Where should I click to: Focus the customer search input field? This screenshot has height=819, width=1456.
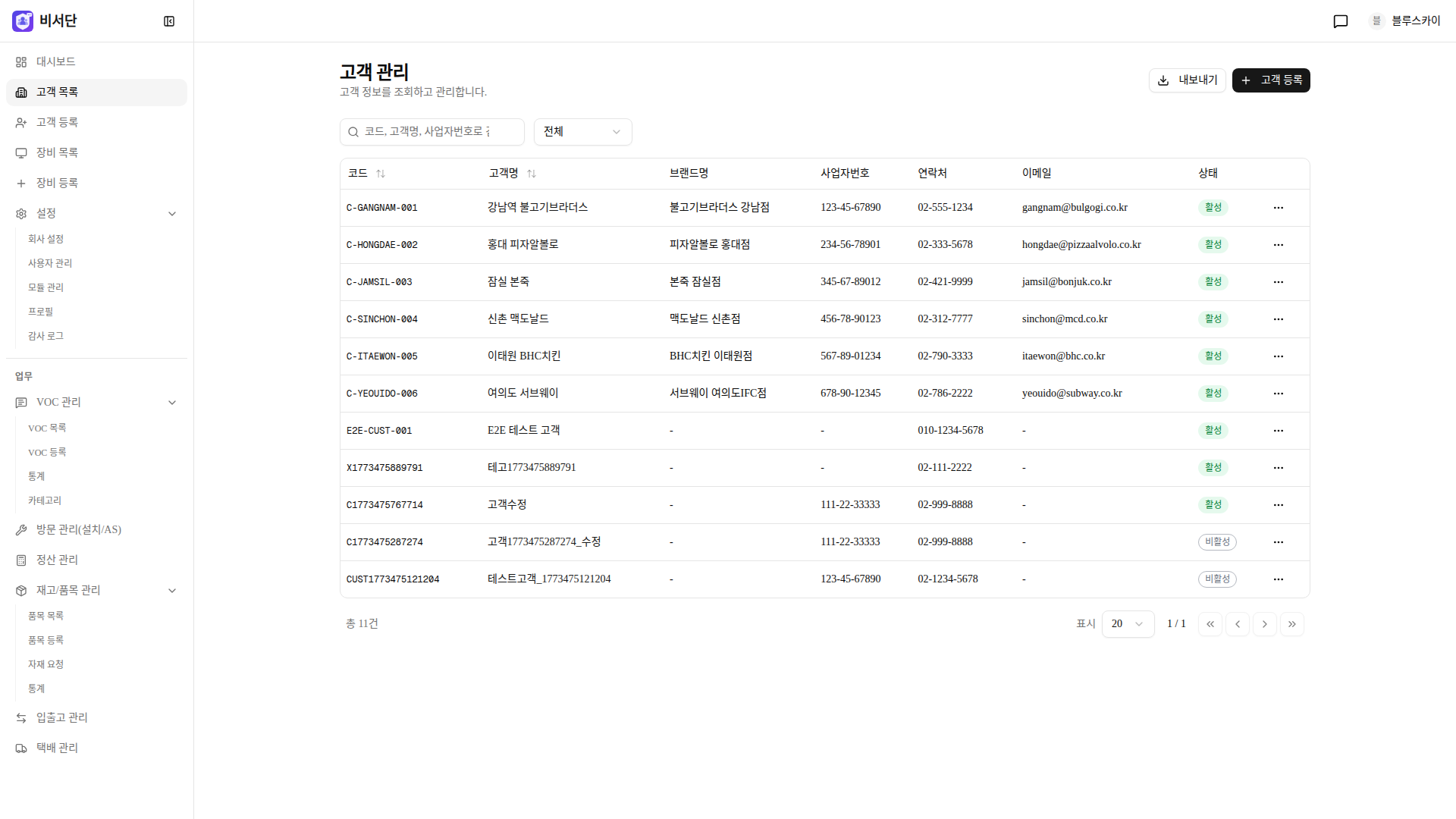432,132
